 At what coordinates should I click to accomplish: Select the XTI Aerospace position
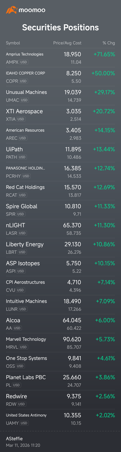[x=60, y=115]
